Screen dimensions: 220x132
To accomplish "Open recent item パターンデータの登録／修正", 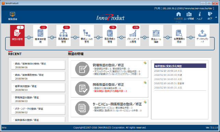I will (38, 110).
